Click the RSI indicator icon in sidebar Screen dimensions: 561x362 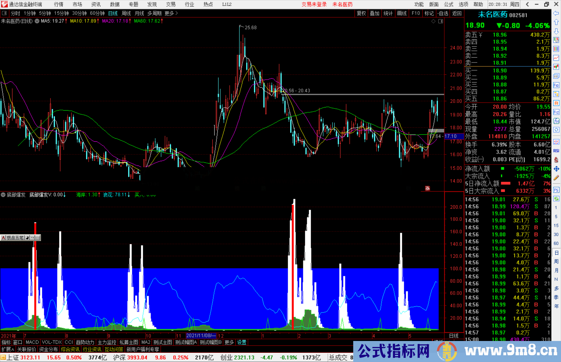(x=556, y=151)
